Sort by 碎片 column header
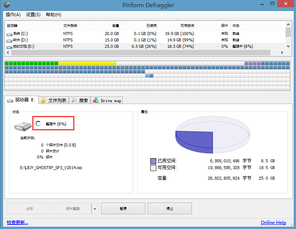The image size is (296, 229). (213, 26)
